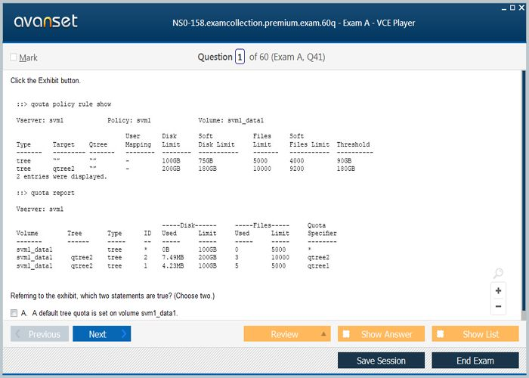Minimize the VCE Player window

pos(504,8)
